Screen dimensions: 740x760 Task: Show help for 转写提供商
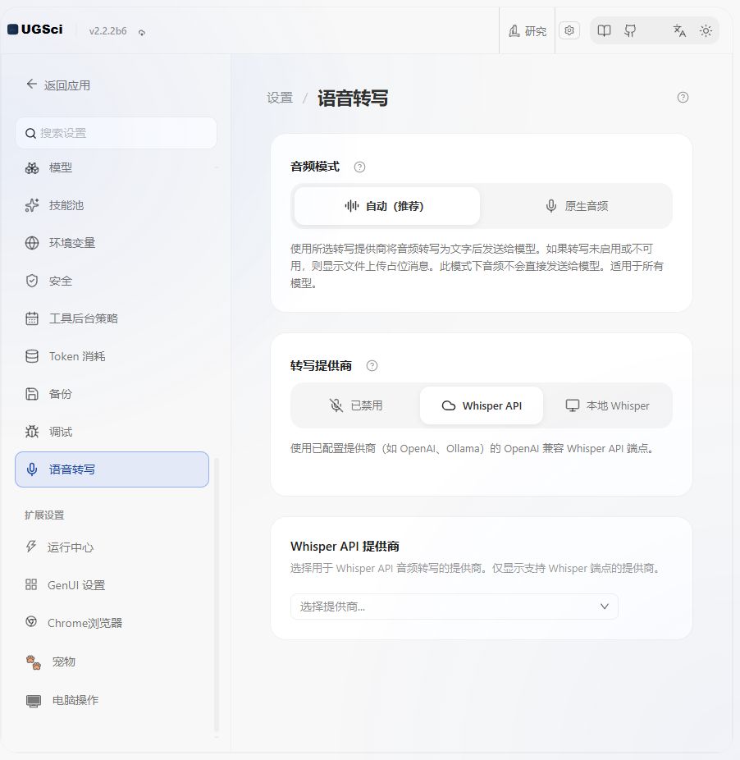pyautogui.click(x=372, y=366)
